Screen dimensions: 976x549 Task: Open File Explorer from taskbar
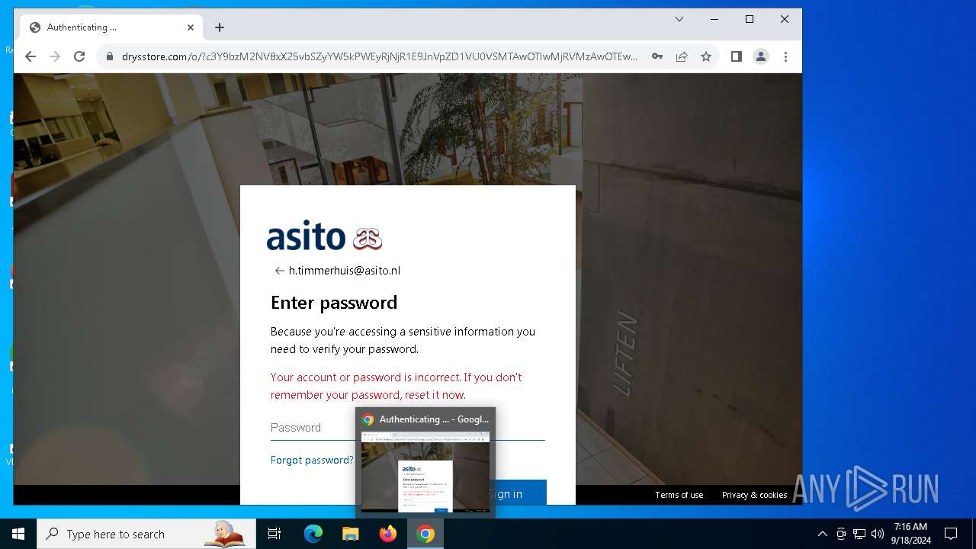350,534
